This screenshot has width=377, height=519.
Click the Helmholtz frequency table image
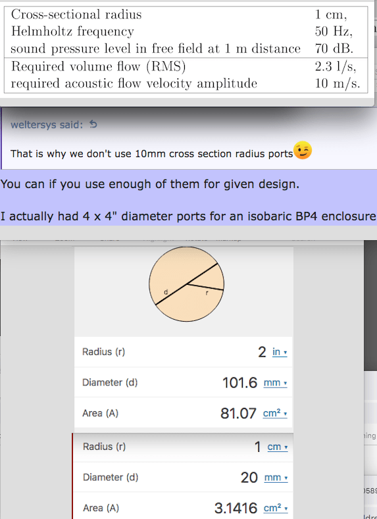[x=186, y=49]
